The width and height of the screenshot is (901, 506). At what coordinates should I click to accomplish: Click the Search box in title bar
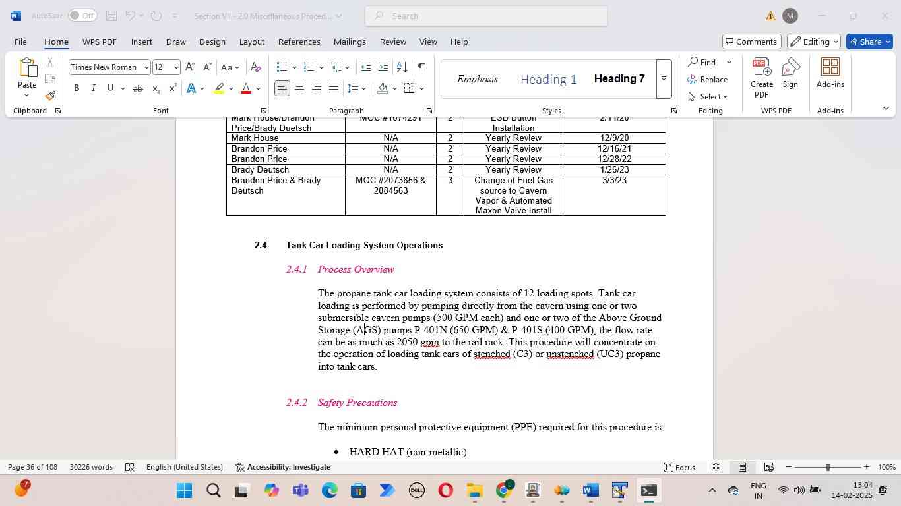coord(486,16)
